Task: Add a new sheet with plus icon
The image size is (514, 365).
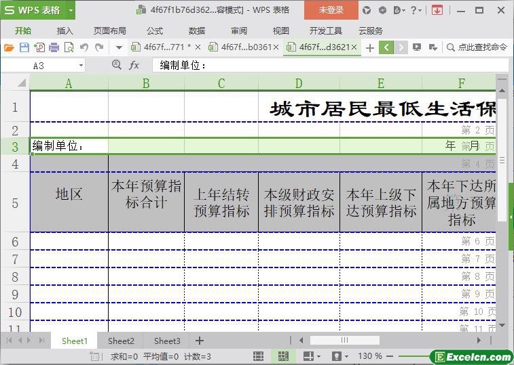Action: click(200, 341)
